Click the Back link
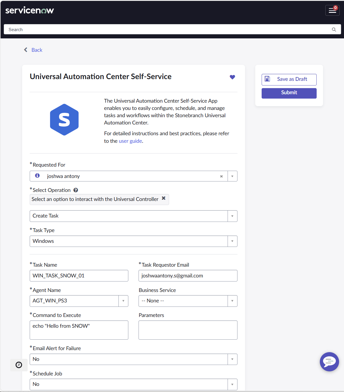 pos(37,50)
